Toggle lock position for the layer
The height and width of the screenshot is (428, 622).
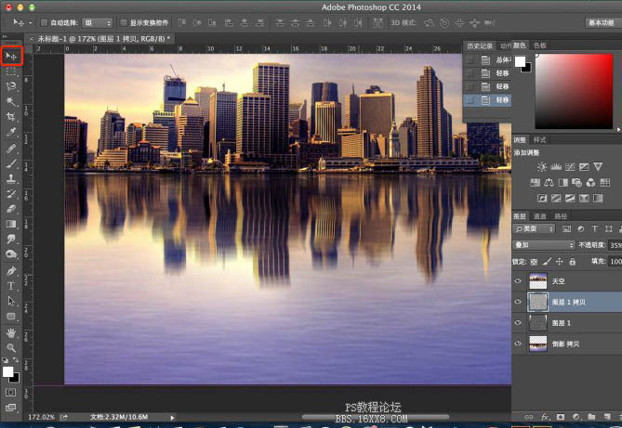[560, 261]
